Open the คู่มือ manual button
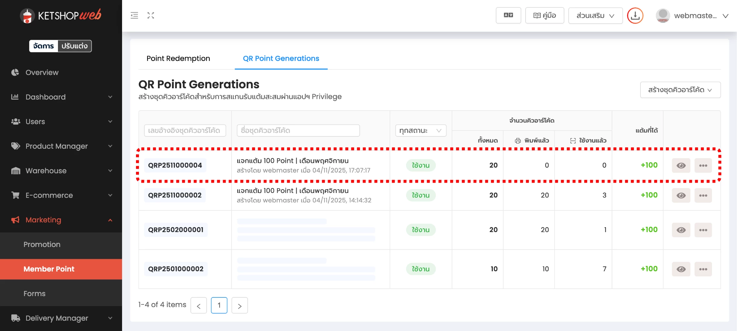Viewport: 737px width, 331px height. 544,15
